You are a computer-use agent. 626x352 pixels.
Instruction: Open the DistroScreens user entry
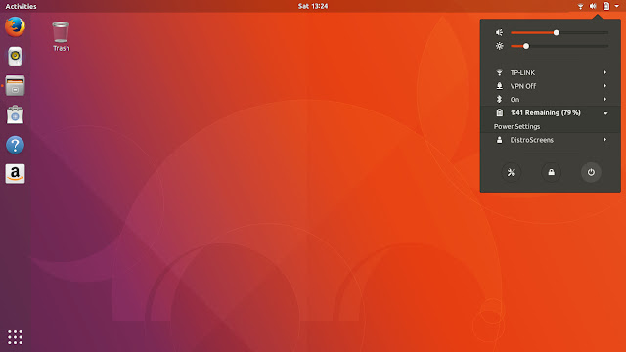click(x=550, y=140)
